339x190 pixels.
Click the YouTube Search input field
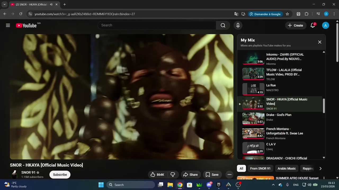tap(157, 25)
